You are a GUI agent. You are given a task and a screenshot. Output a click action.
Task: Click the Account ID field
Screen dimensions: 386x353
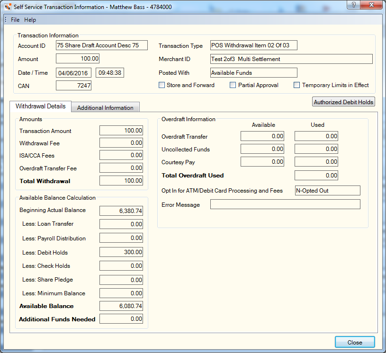(x=102, y=45)
